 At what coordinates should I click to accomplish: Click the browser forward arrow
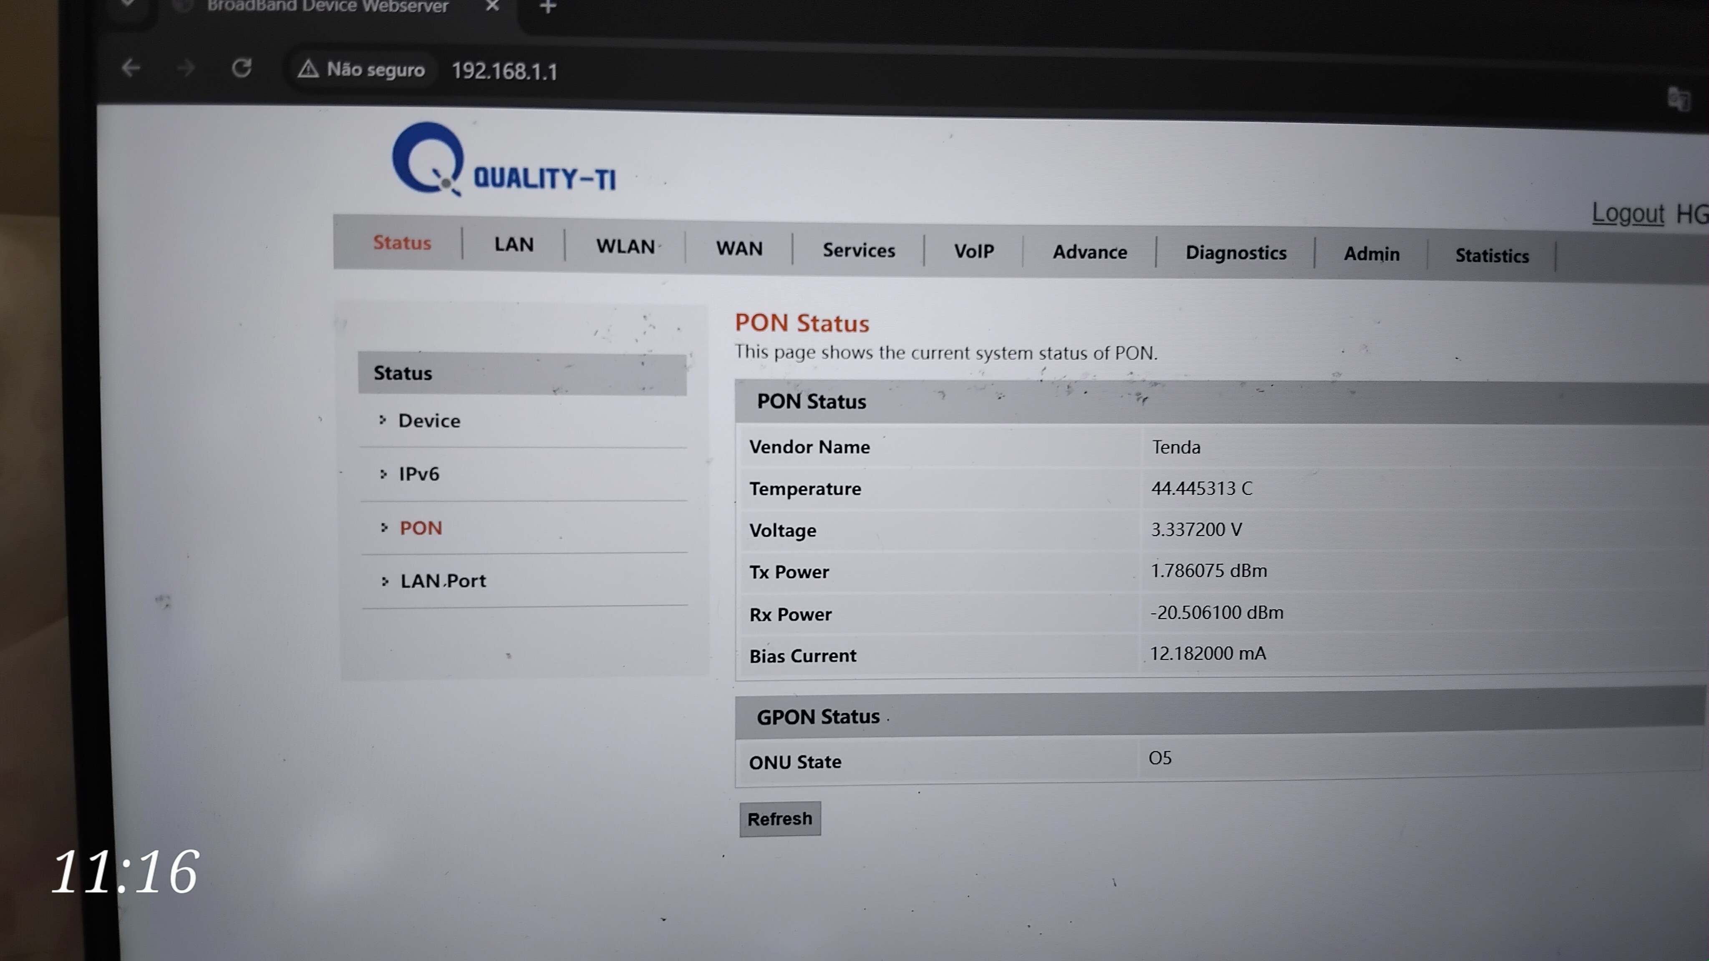[187, 68]
